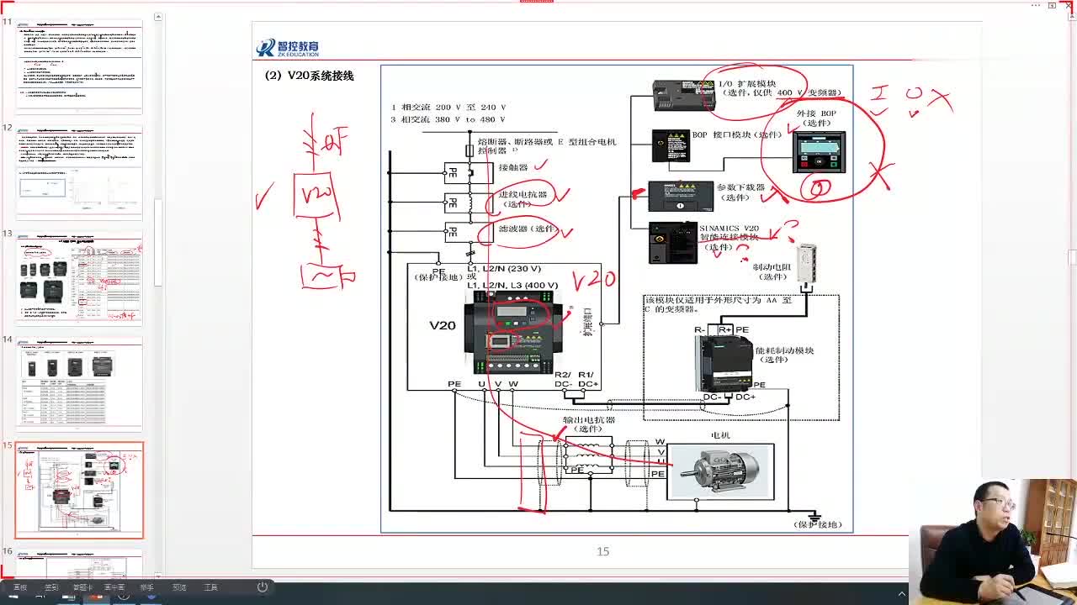Viewport: 1077px width, 605px height.
Task: Click the 举手 item in bottom toolbar
Action: coord(146,587)
